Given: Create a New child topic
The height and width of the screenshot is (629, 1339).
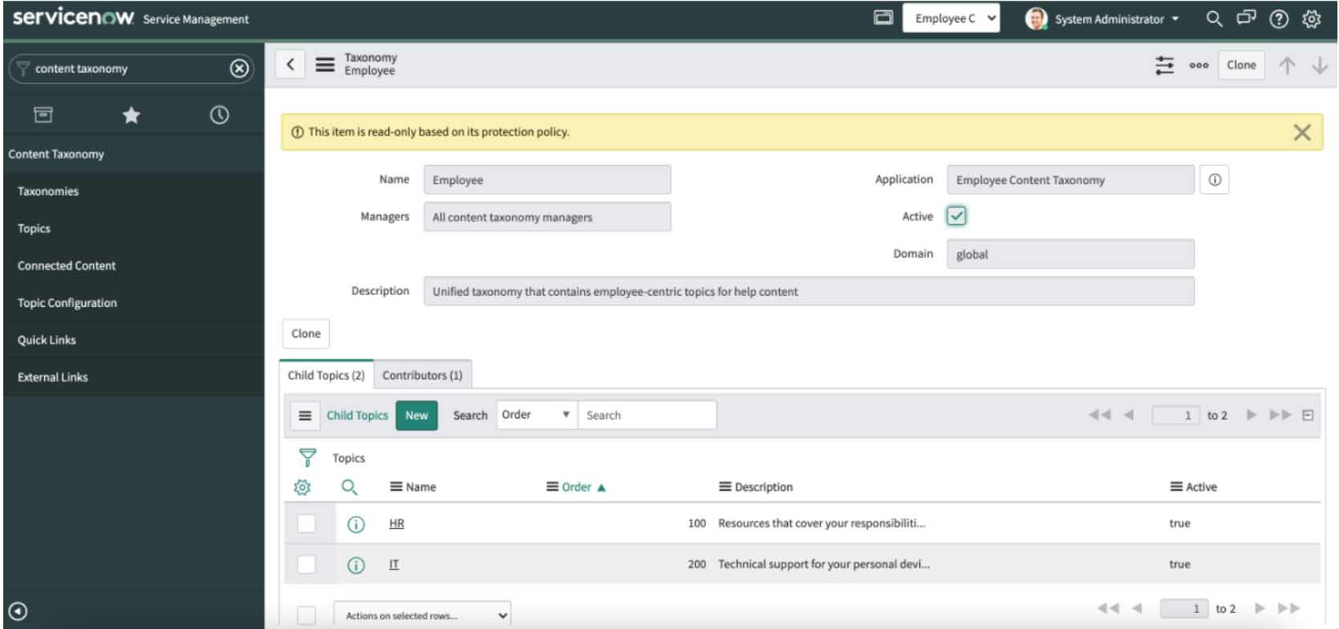Looking at the screenshot, I should tap(416, 415).
